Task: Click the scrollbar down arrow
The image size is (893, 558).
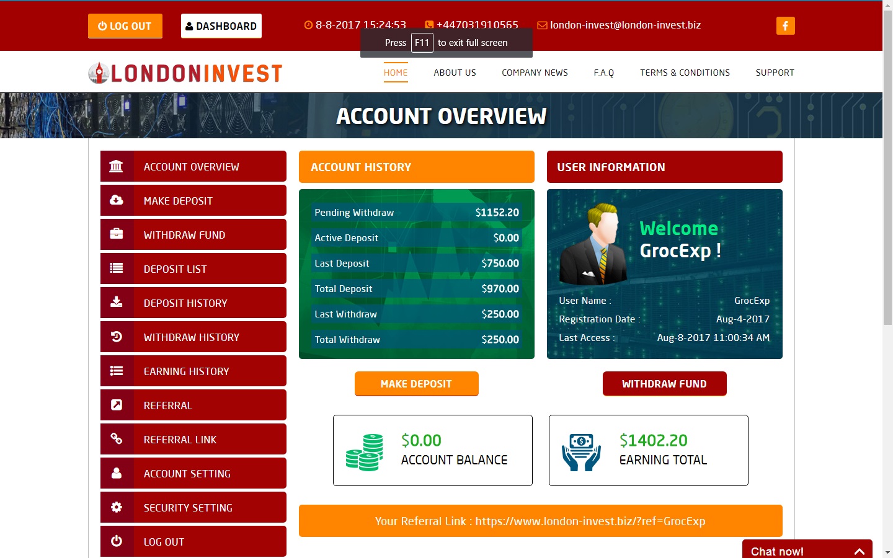Action: click(x=887, y=552)
